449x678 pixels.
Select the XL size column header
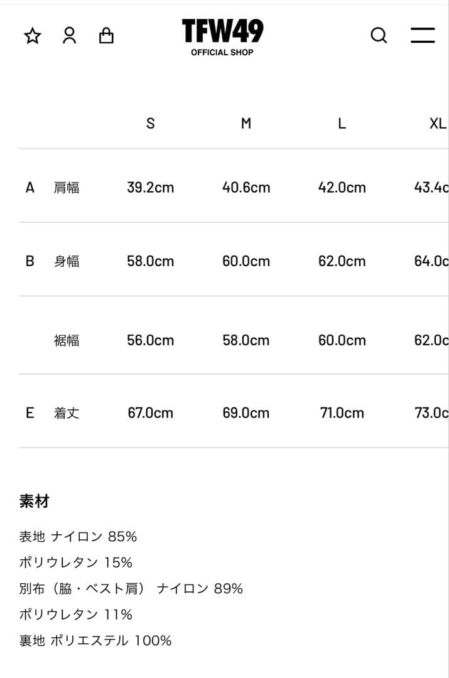[438, 124]
